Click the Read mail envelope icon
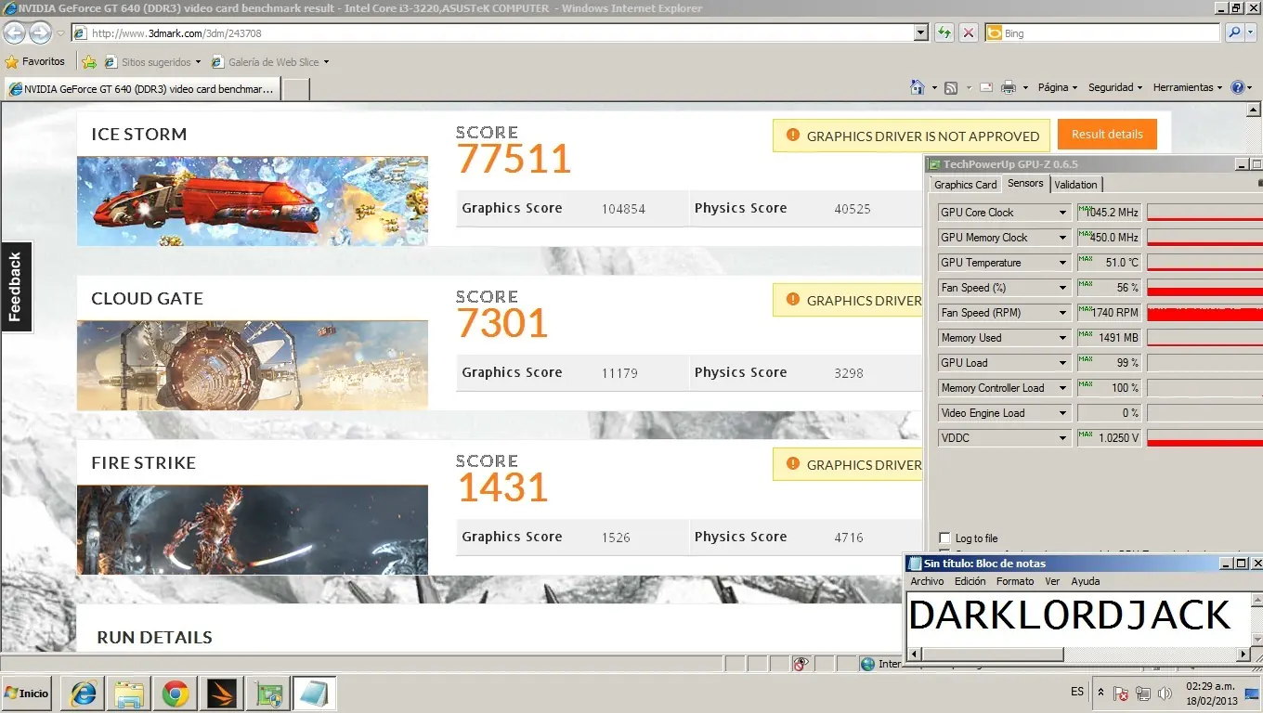 click(985, 87)
